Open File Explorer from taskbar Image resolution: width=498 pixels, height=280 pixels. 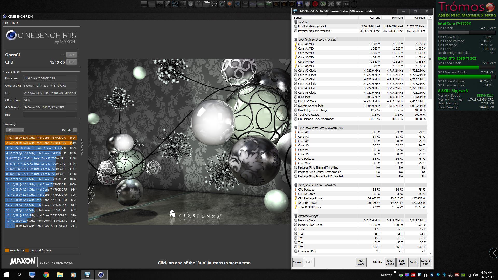[60, 275]
